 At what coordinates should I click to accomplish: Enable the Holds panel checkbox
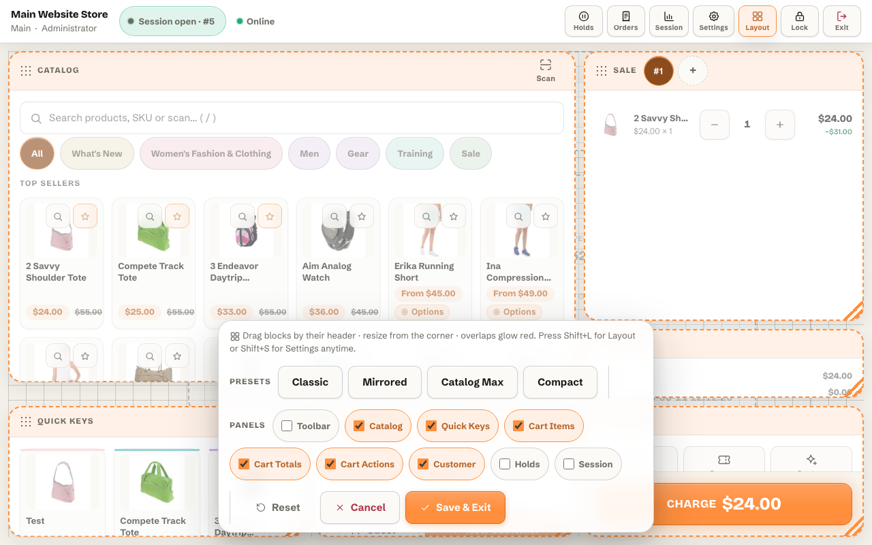(505, 464)
